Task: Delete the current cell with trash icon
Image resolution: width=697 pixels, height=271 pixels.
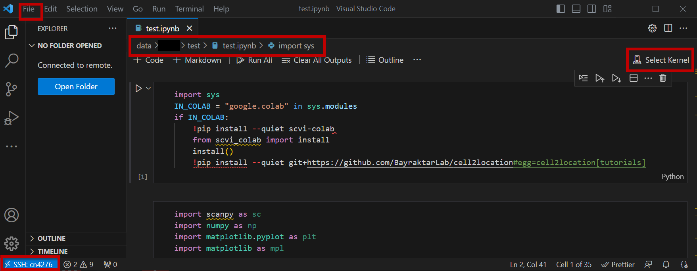Action: pyautogui.click(x=662, y=78)
